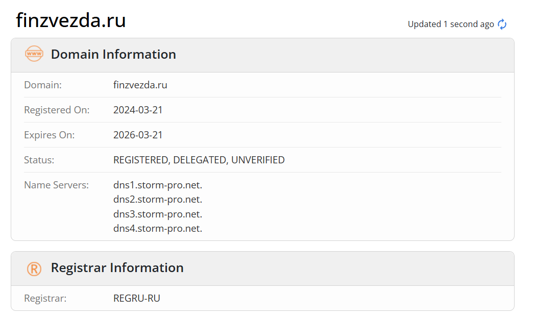Click the Updated 1 second ago text

coord(451,25)
